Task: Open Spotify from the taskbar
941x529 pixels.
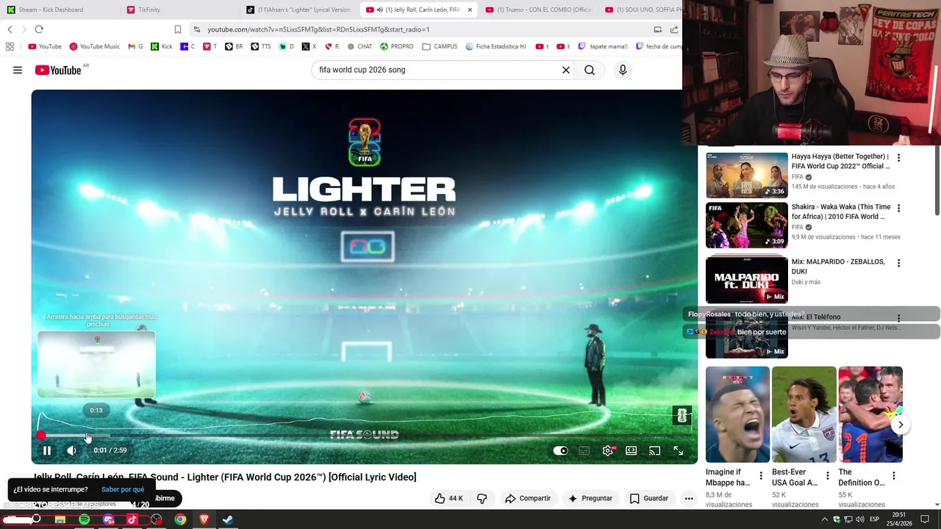Action: pyautogui.click(x=85, y=519)
